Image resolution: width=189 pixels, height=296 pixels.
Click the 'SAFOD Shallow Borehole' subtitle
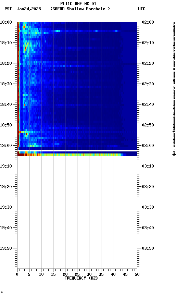[x=80, y=9]
